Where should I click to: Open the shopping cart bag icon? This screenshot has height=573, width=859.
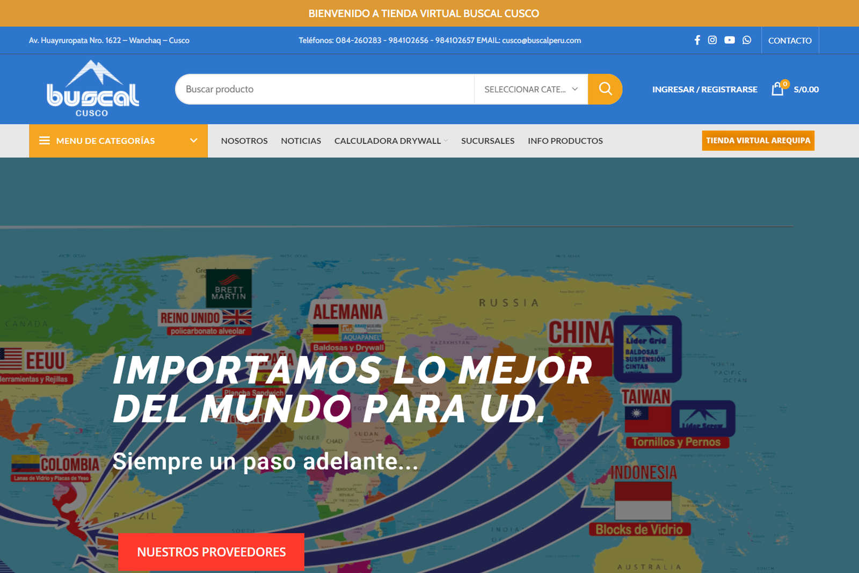777,89
